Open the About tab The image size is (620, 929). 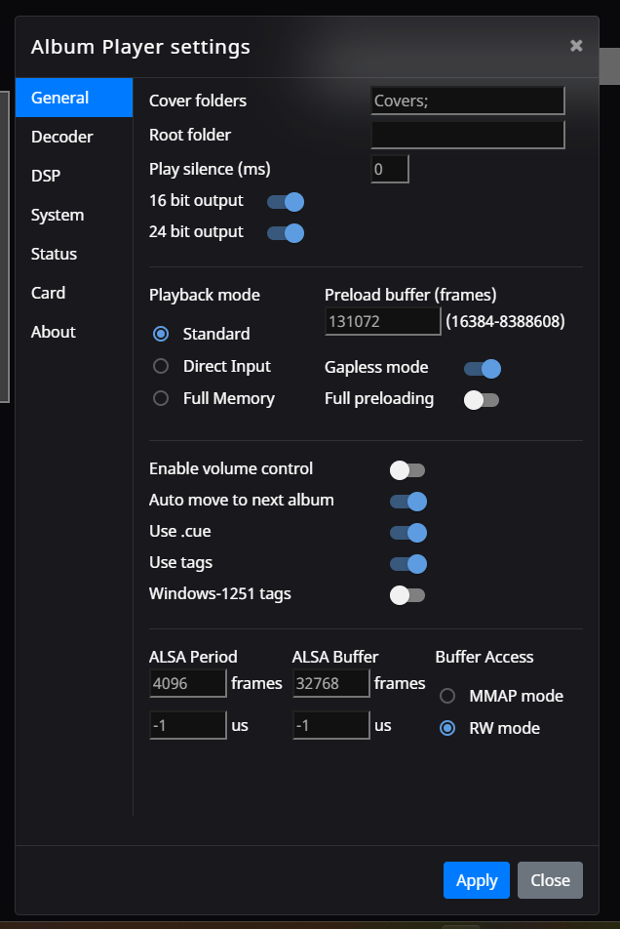(x=54, y=332)
